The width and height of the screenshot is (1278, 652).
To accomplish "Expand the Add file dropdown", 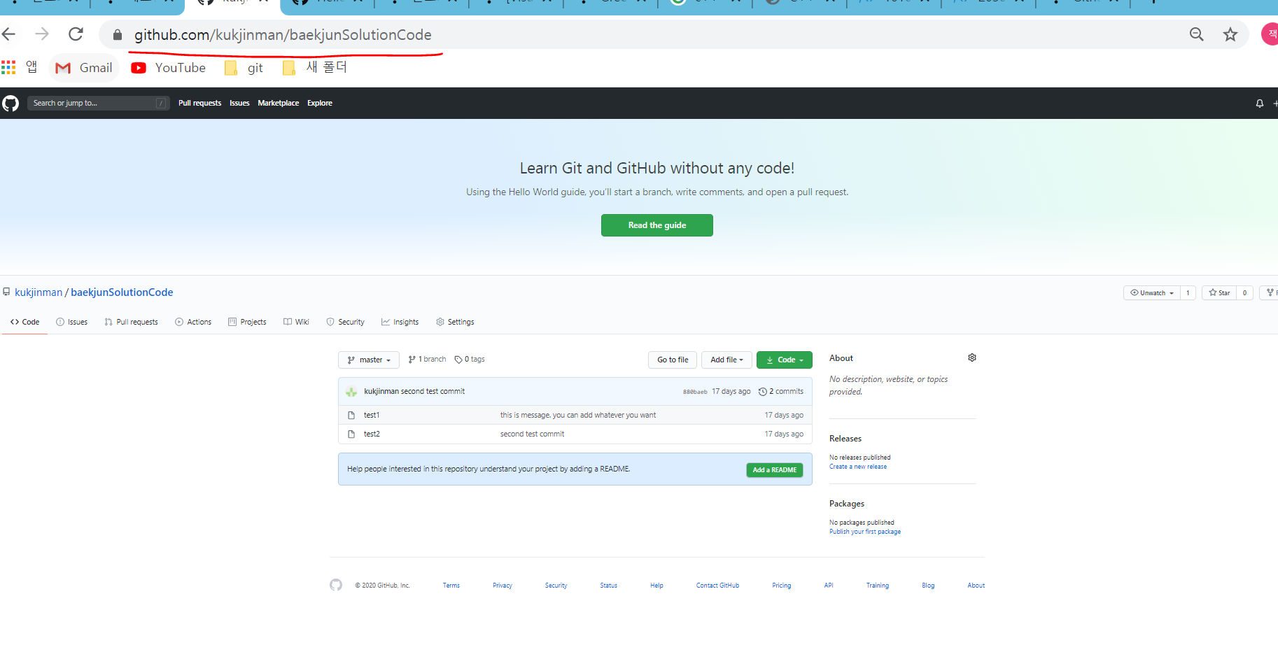I will click(x=726, y=360).
